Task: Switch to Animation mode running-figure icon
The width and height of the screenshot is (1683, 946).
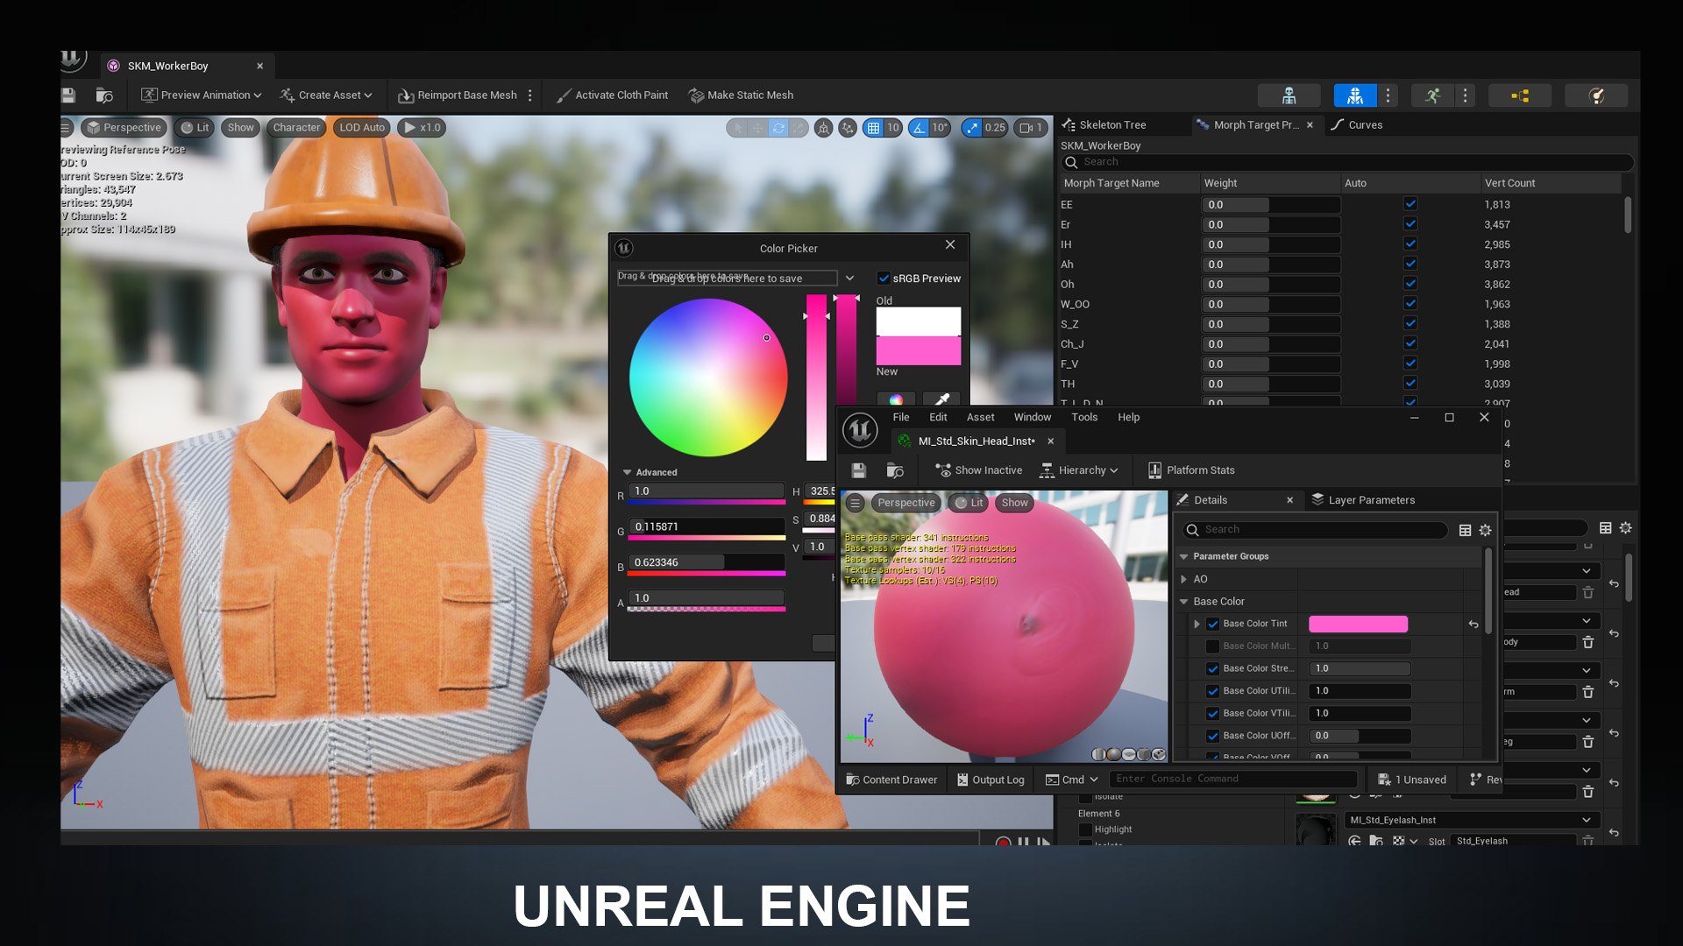Action: pos(1432,95)
